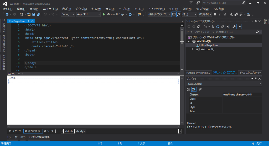Click the Alphabetical sort icon in Properties panel

tap(194, 89)
